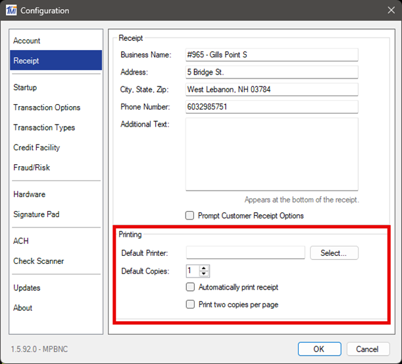Enable Prompt Customer Receipt Options checkbox

pos(190,216)
